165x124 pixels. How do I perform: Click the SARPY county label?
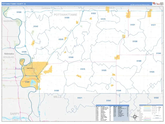pyautogui.click(x=15, y=114)
